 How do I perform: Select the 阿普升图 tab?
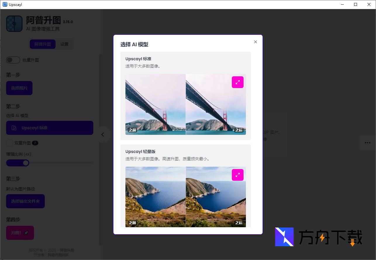42,44
